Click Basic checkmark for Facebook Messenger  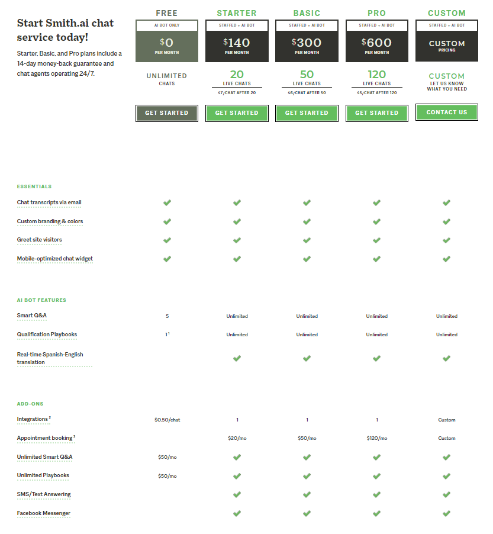(x=307, y=513)
